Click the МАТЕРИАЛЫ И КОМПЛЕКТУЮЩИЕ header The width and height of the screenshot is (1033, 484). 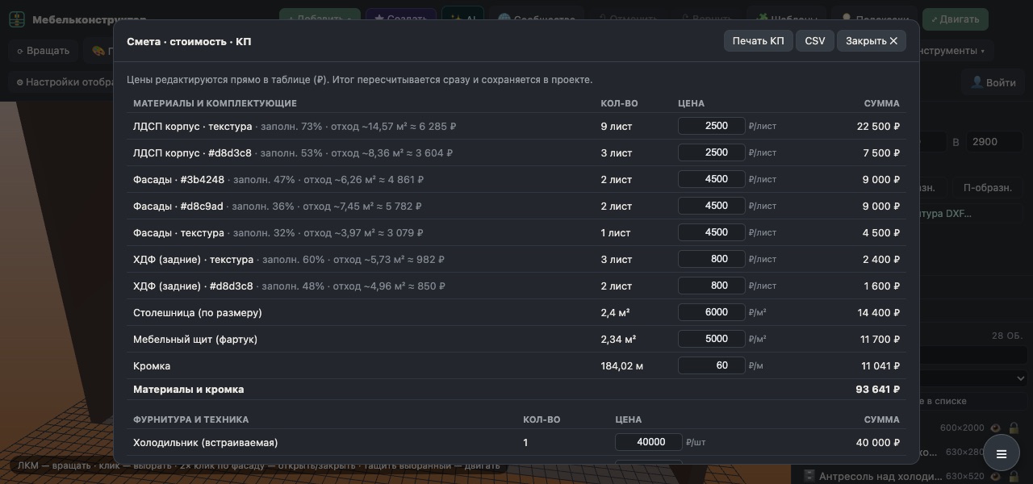point(215,103)
